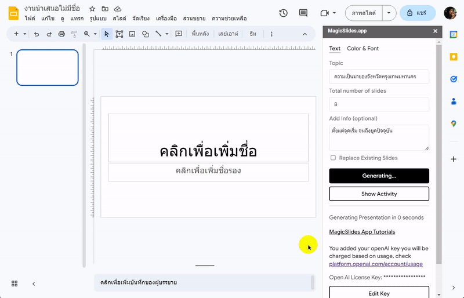Open the ส่วนขยาย menu
The image size is (464, 298).
[x=194, y=19]
